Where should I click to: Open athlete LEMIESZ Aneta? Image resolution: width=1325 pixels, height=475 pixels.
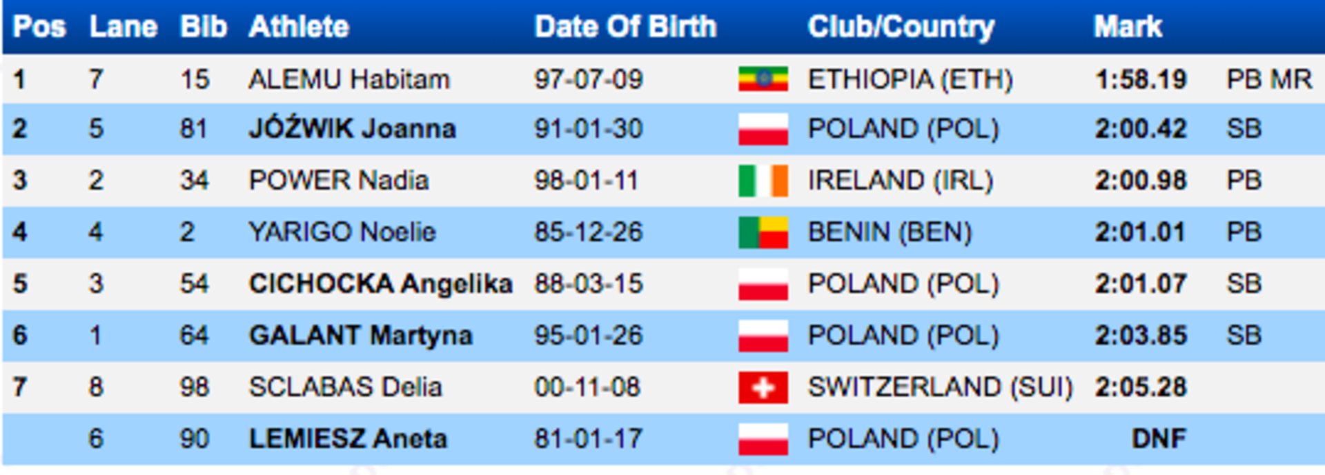tap(348, 439)
